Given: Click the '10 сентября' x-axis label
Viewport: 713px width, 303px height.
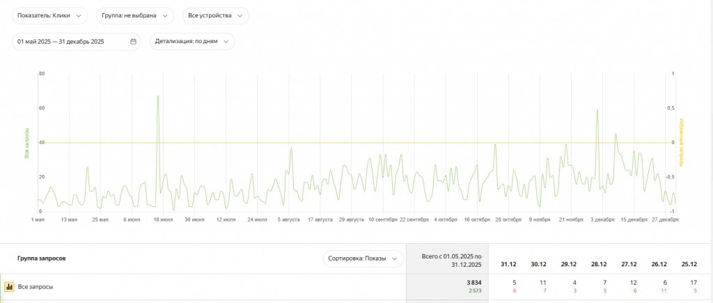Looking at the screenshot, I should pos(383,219).
